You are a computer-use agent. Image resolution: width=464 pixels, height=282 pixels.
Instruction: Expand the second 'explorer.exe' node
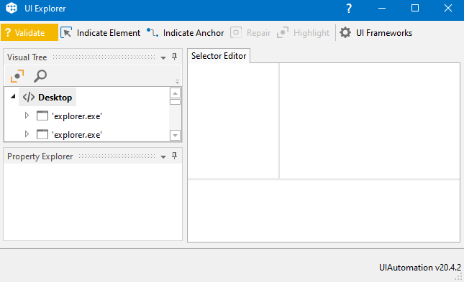coord(27,134)
